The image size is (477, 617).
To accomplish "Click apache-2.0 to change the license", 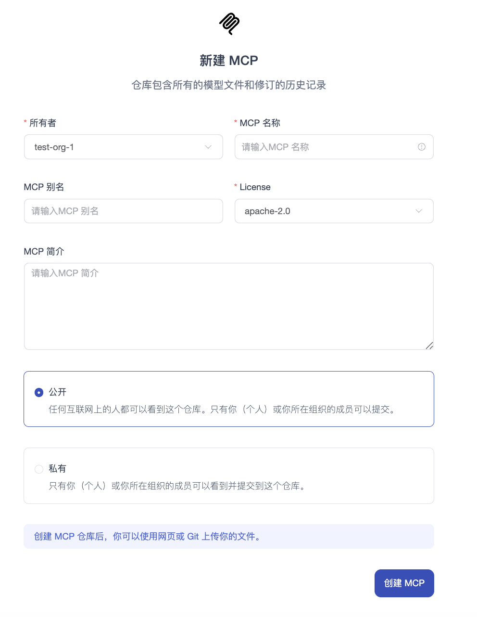I will pos(267,211).
